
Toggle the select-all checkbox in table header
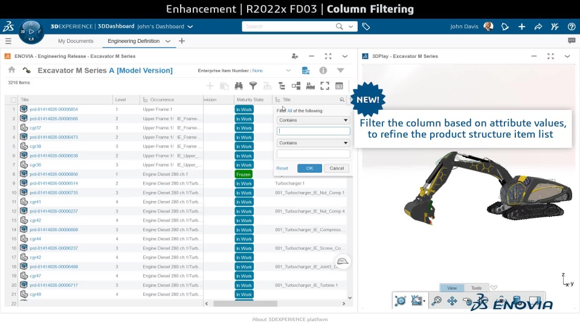[14, 100]
